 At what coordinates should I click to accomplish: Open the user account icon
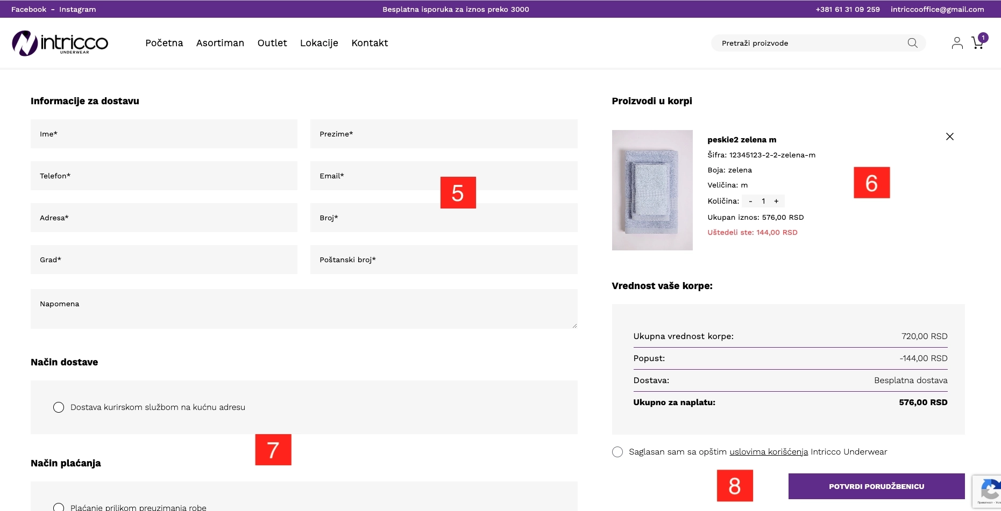coord(957,43)
